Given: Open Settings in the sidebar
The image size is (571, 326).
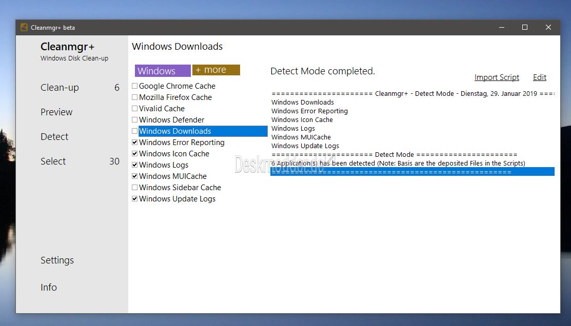Looking at the screenshot, I should coord(57,260).
